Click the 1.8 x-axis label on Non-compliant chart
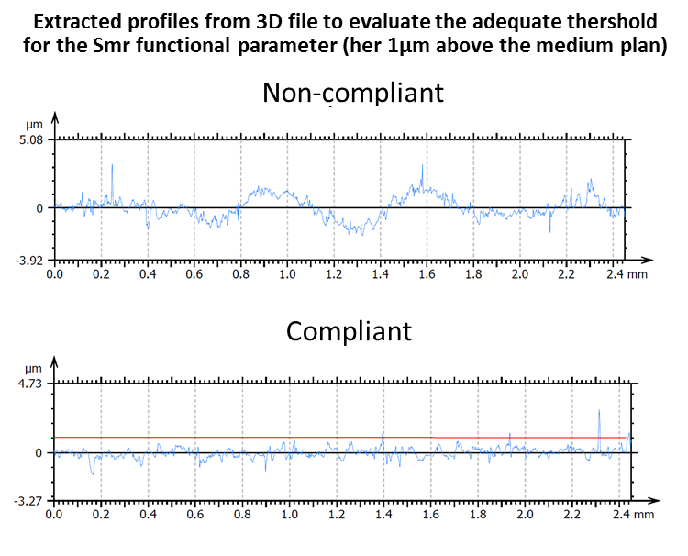The height and width of the screenshot is (556, 688). point(473,274)
